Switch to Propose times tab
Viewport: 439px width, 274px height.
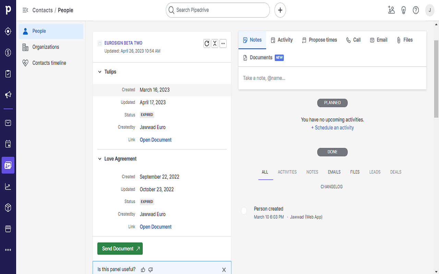[x=319, y=40]
